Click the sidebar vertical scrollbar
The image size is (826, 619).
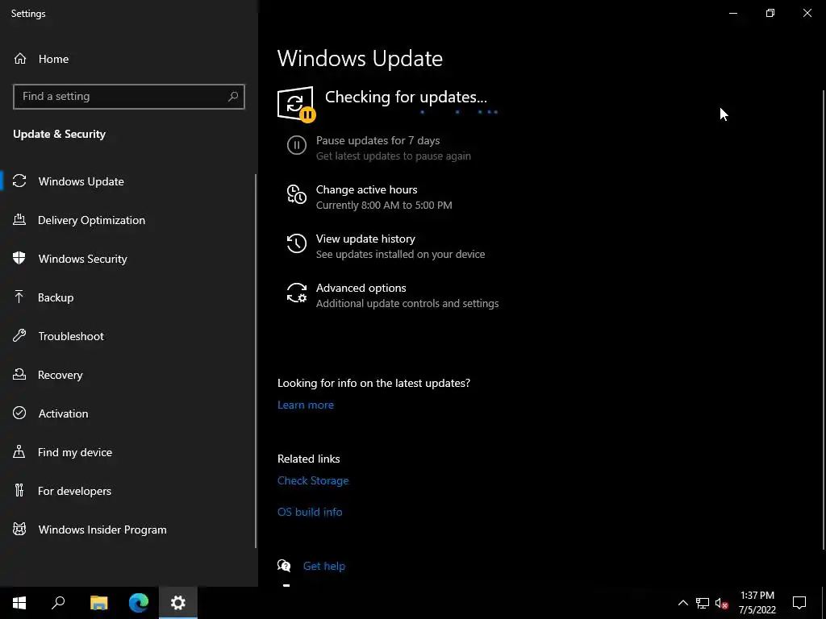point(256,361)
